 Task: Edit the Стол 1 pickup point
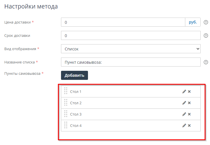pyautogui.click(x=184, y=91)
